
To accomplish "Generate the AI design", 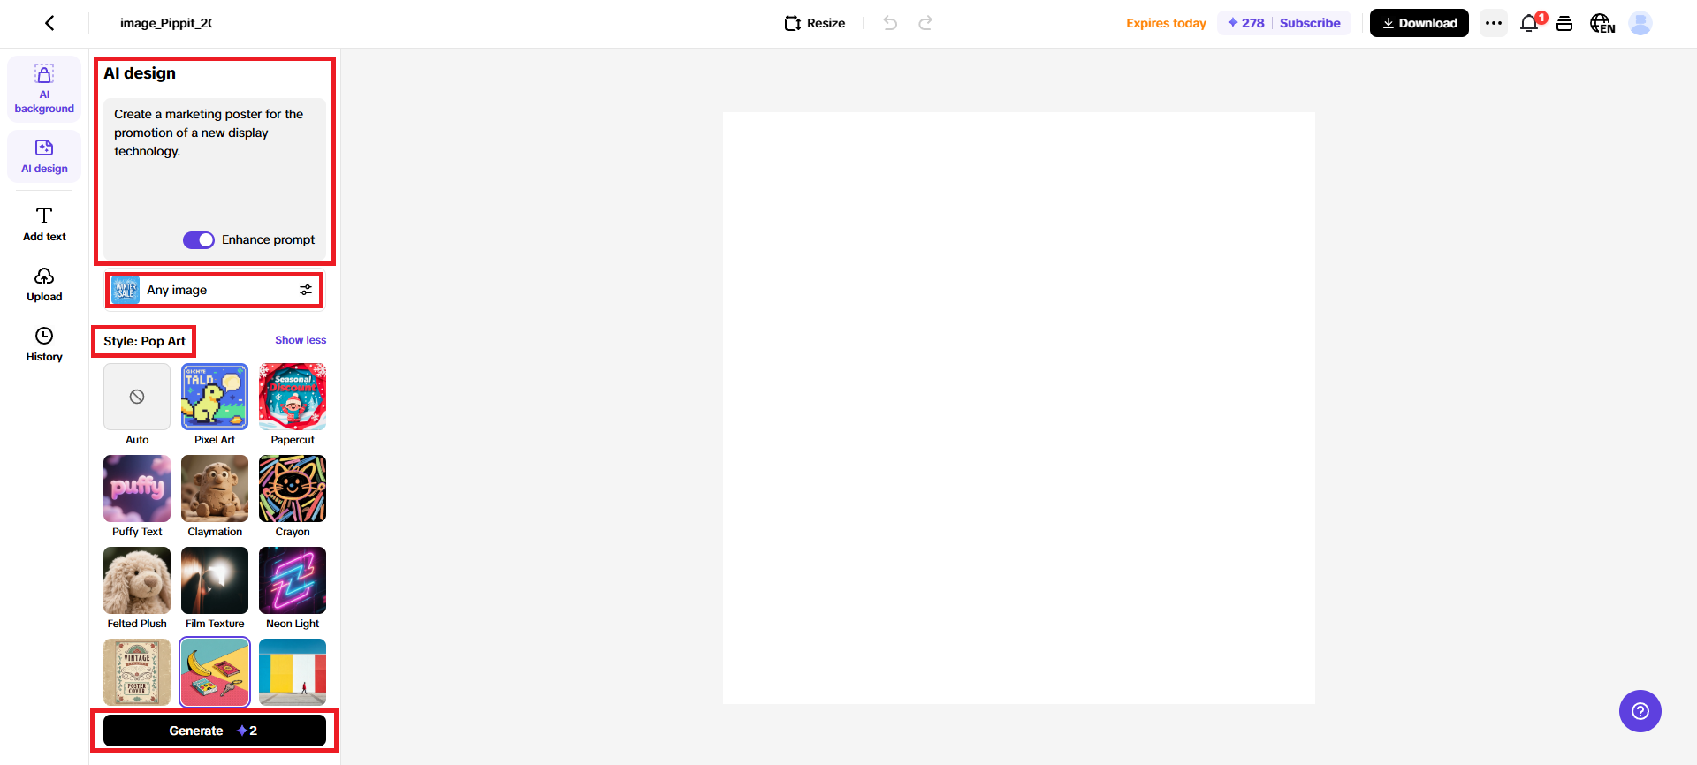I will tap(215, 731).
